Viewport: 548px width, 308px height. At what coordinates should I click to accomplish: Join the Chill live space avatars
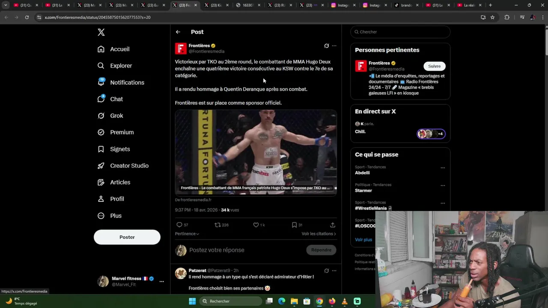pos(431,134)
